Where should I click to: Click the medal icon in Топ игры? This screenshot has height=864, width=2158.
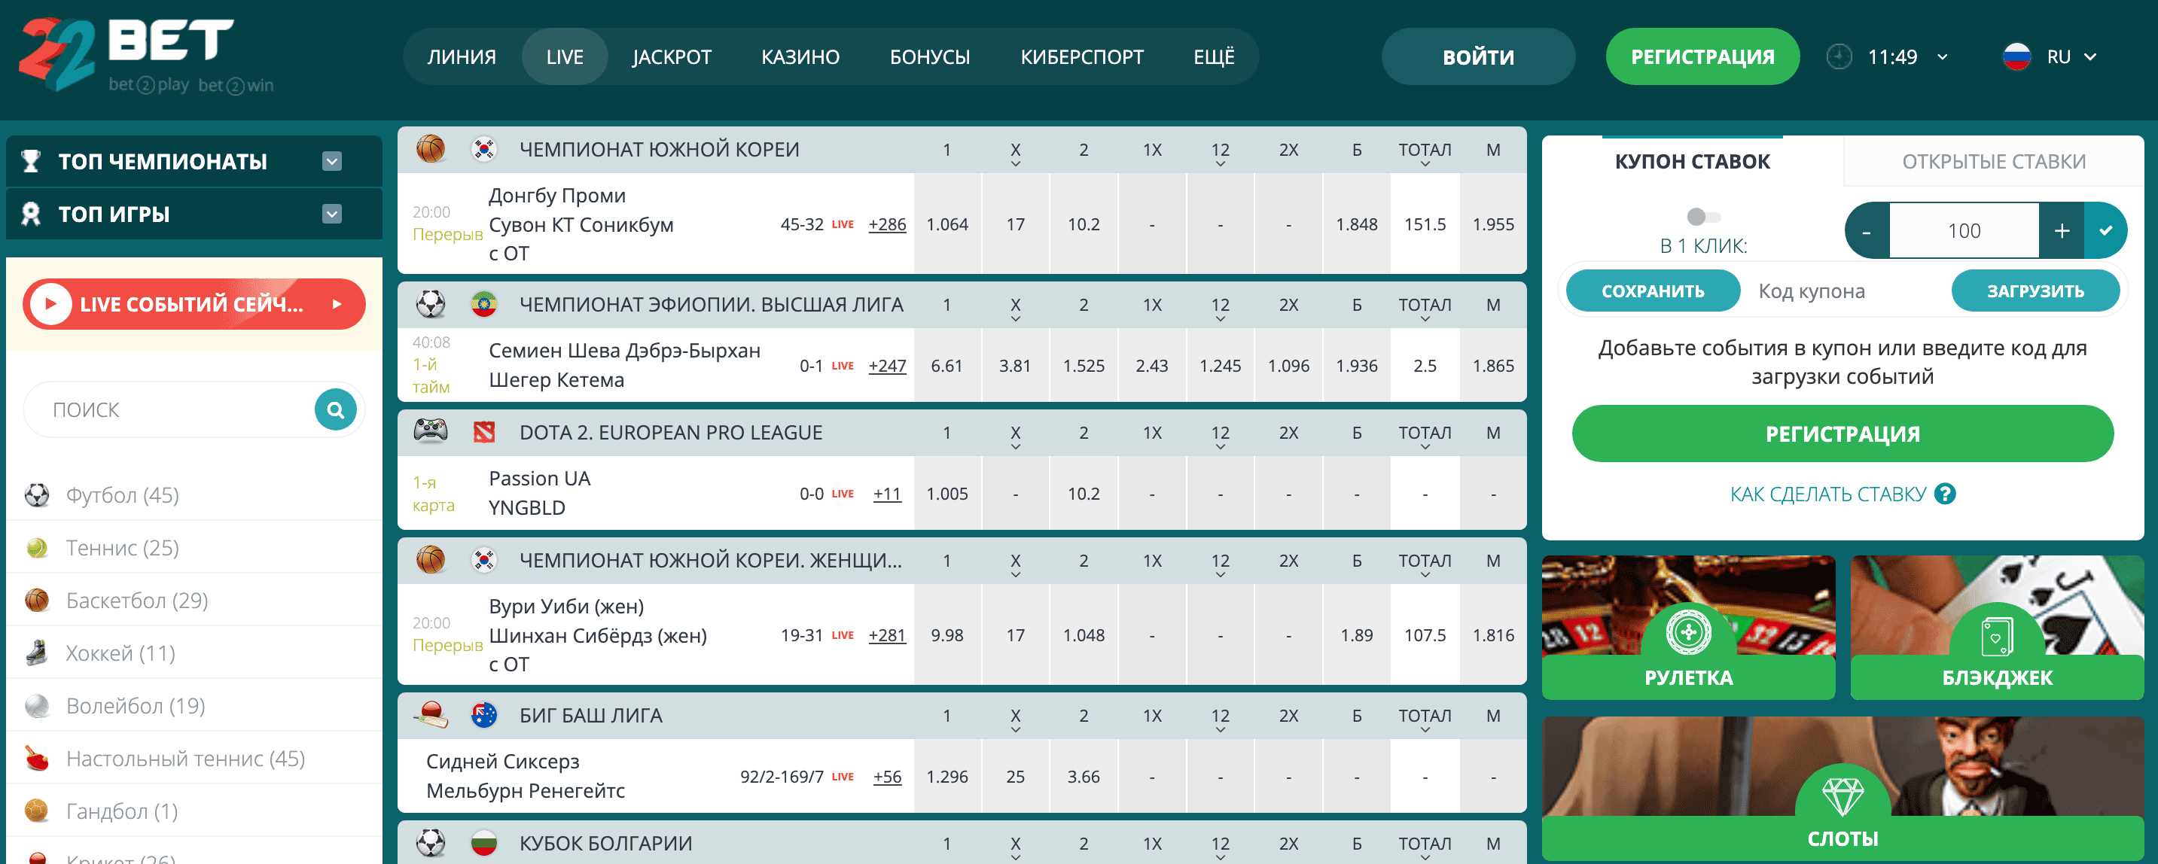coord(31,214)
